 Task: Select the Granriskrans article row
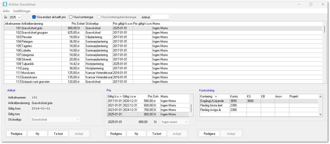pos(163,77)
